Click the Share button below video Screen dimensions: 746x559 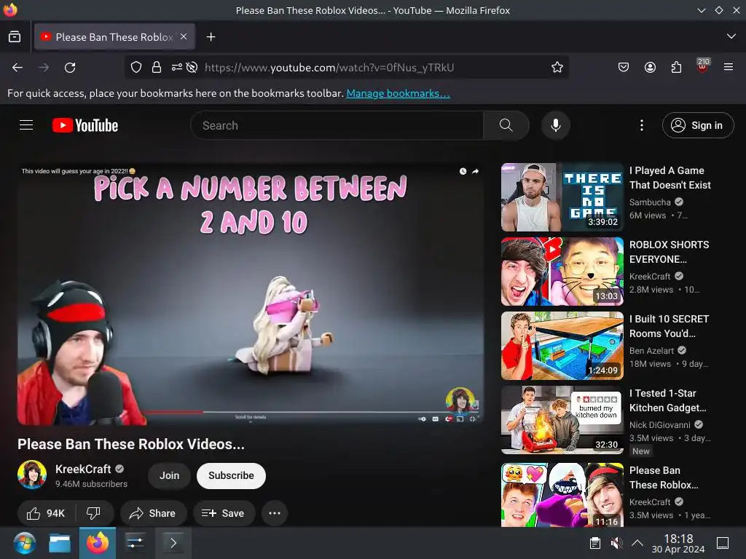tap(153, 513)
